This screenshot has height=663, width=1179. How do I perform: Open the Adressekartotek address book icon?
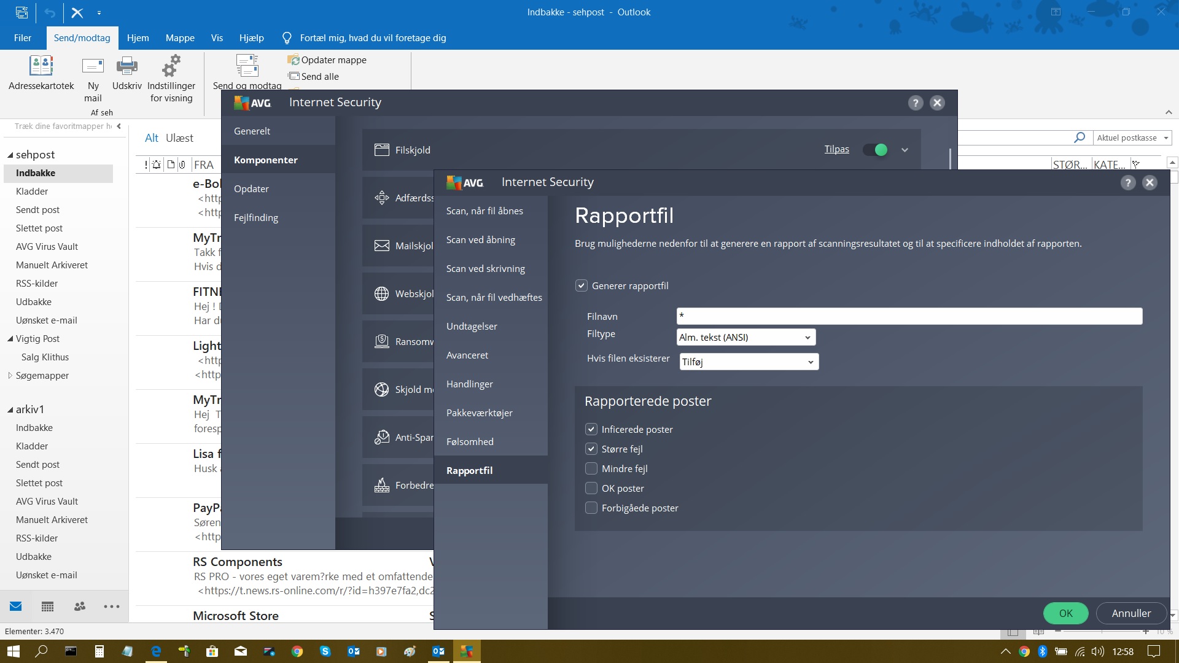coord(41,66)
